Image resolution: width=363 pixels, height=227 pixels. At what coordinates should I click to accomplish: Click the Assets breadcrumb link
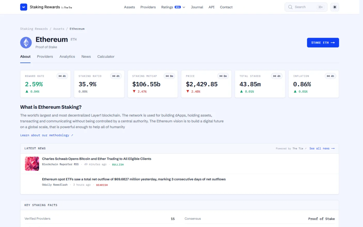59,29
